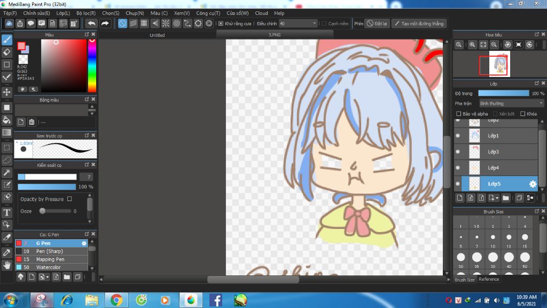This screenshot has width=547, height=308.
Task: Open Google Chrome from the taskbar
Action: pos(116,300)
